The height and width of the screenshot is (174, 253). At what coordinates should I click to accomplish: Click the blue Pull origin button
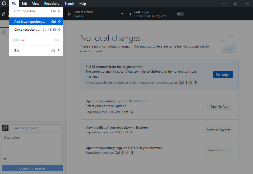coord(223,75)
